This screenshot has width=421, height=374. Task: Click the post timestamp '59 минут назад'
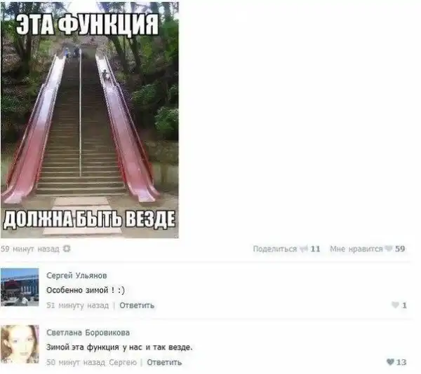pos(29,249)
